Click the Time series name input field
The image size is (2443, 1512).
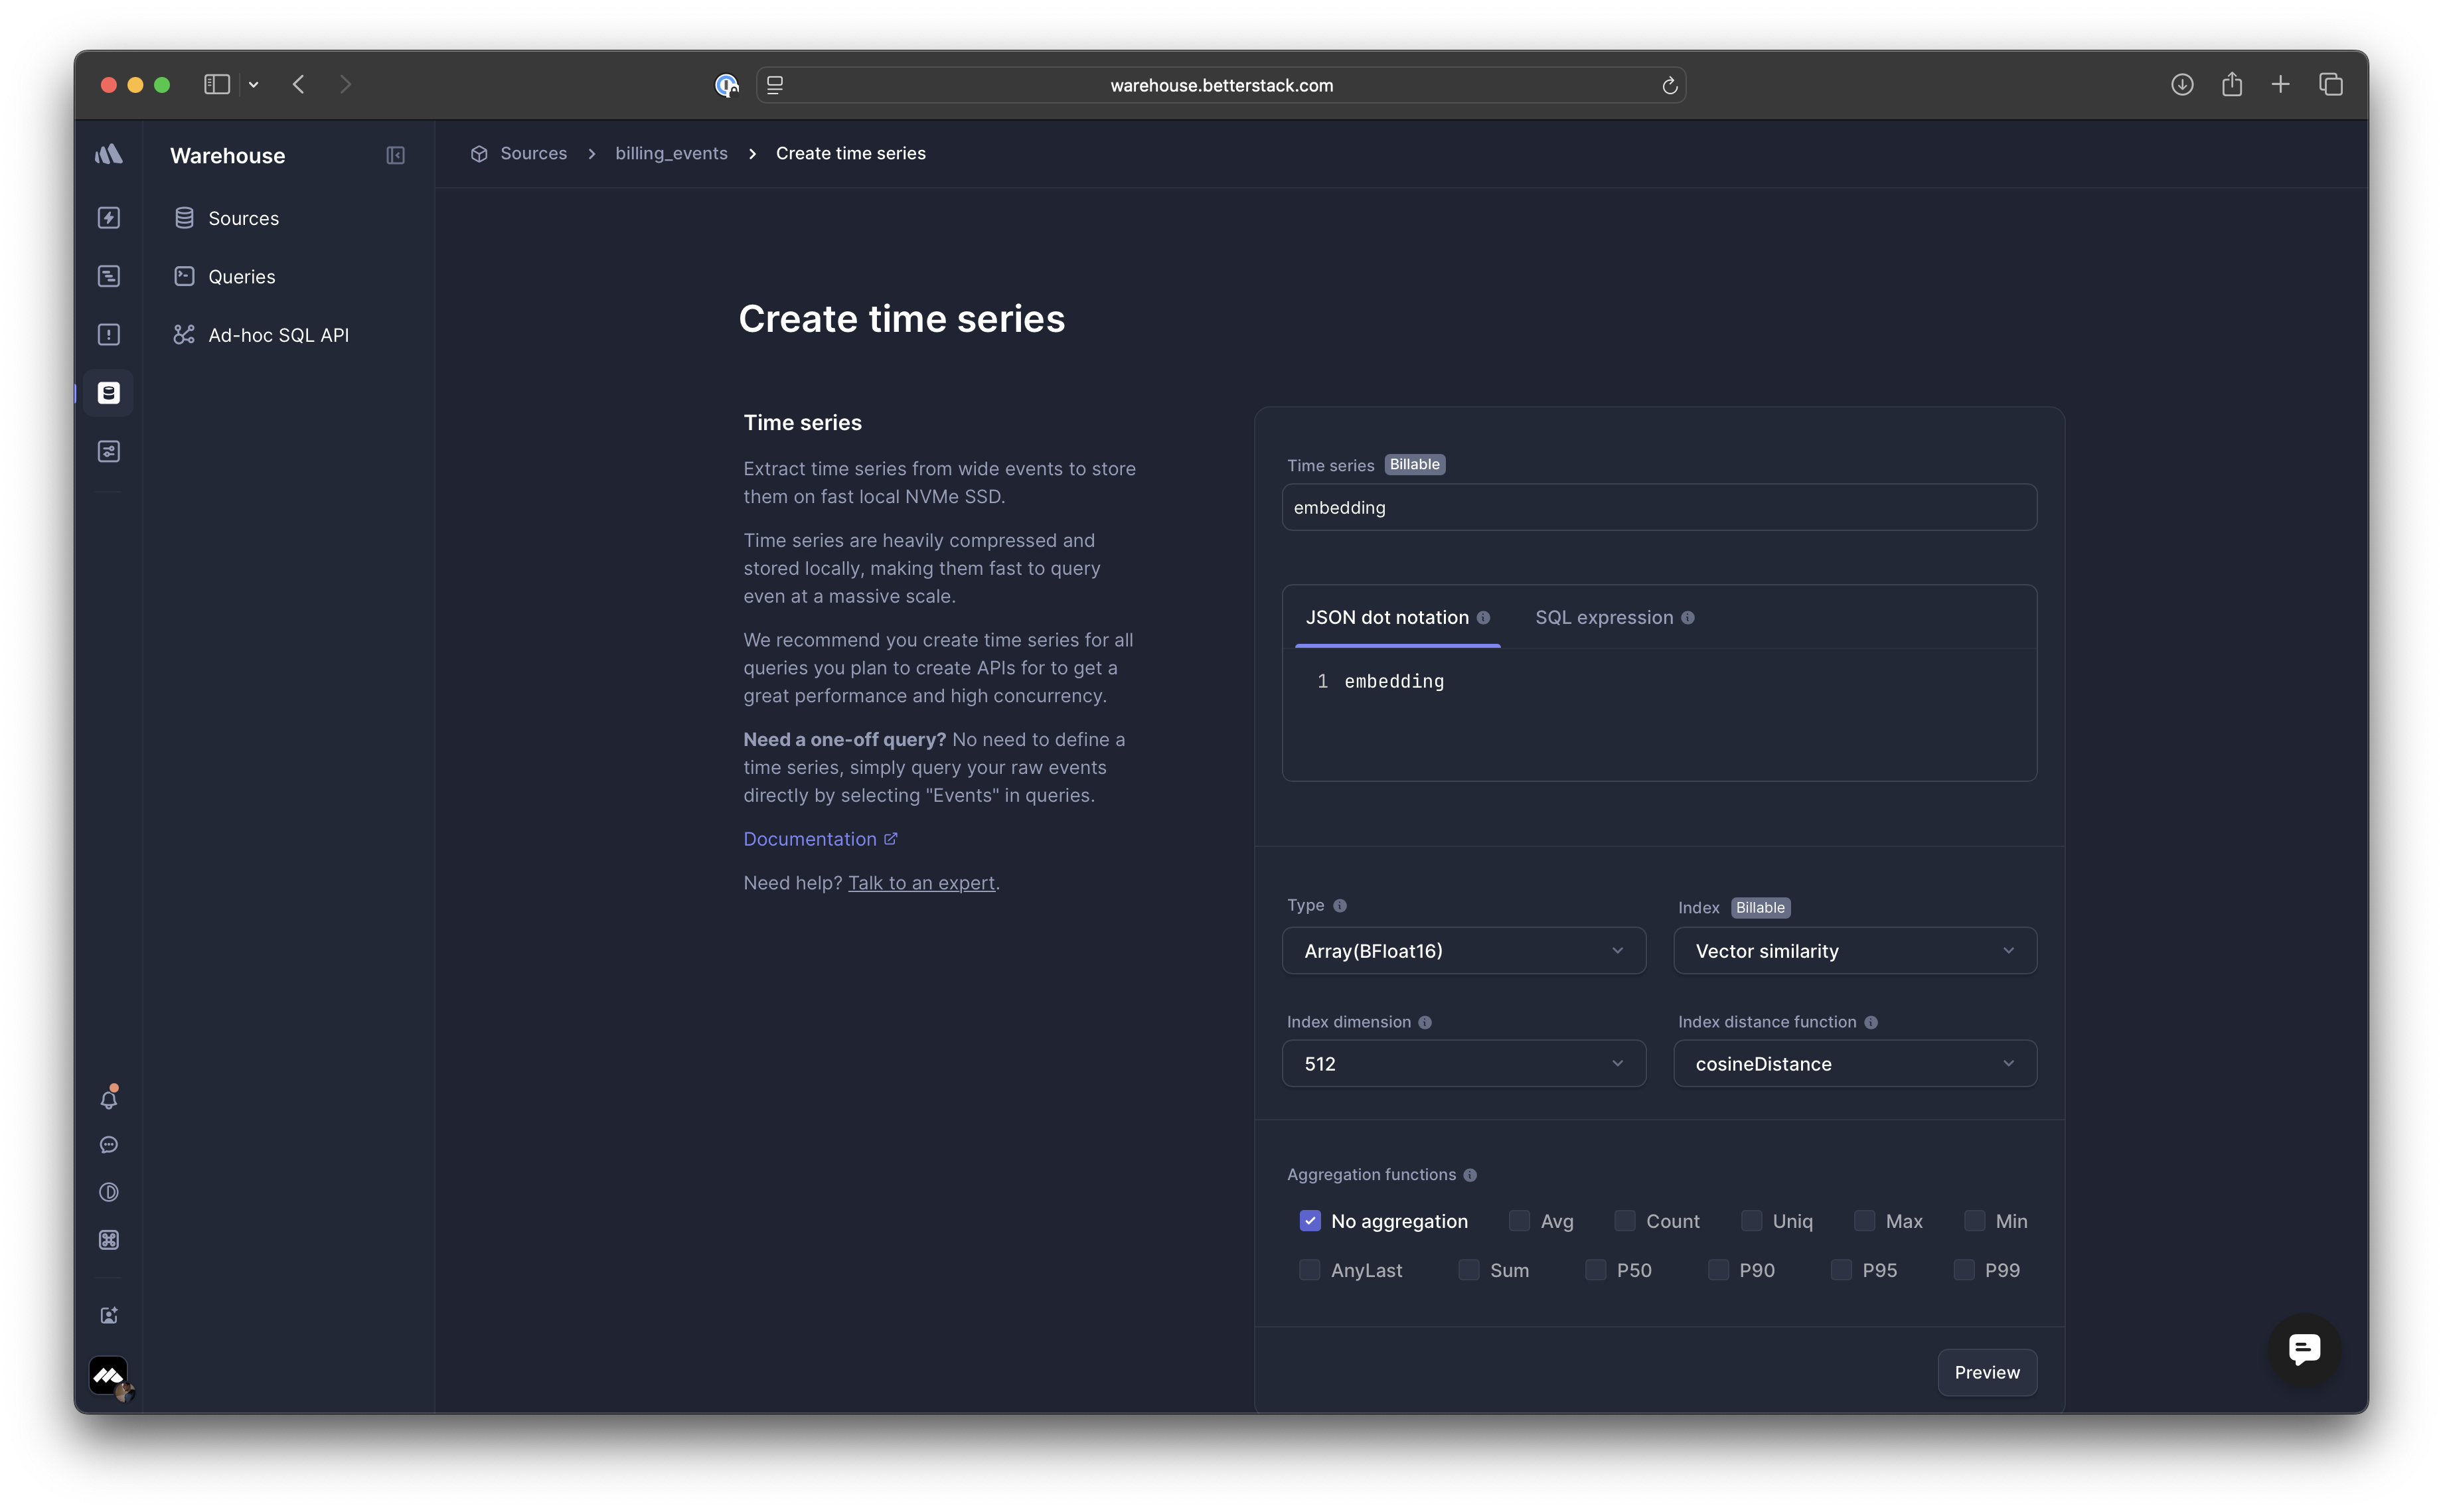[x=1658, y=508]
